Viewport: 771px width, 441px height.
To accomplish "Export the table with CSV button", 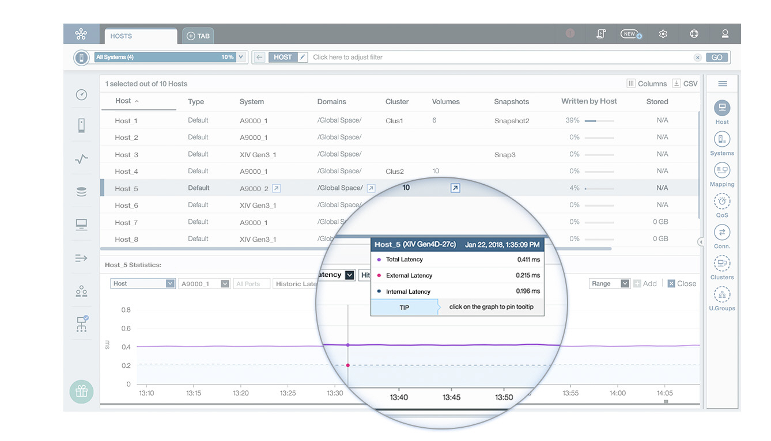I will (x=685, y=83).
